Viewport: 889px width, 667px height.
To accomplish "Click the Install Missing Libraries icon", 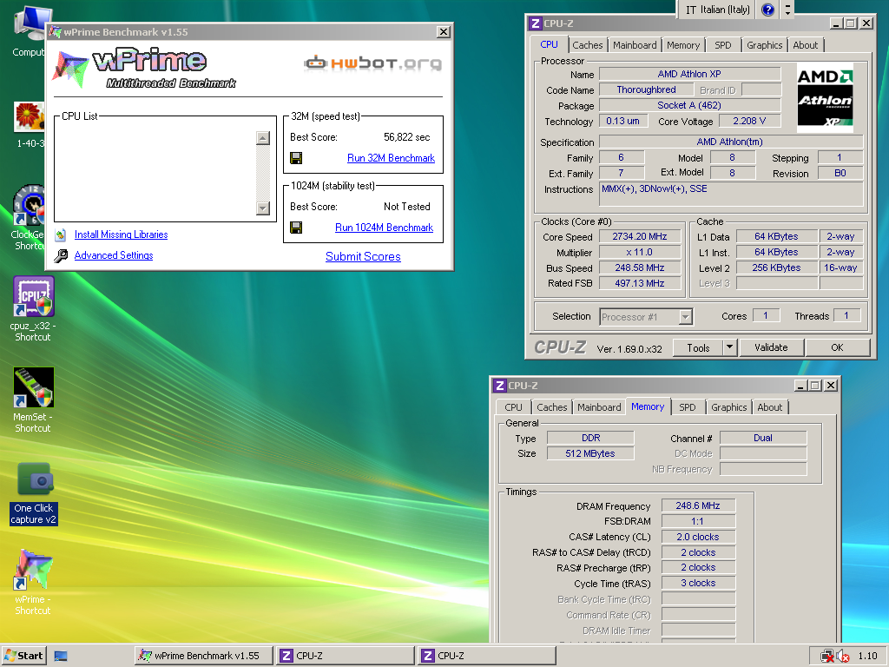I will click(62, 234).
